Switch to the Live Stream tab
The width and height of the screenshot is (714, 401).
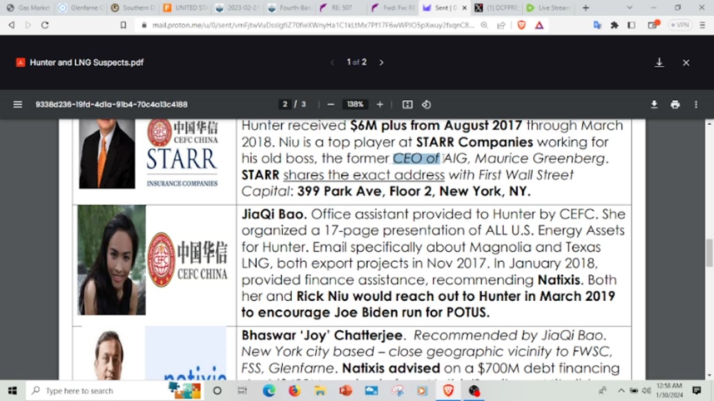[549, 8]
